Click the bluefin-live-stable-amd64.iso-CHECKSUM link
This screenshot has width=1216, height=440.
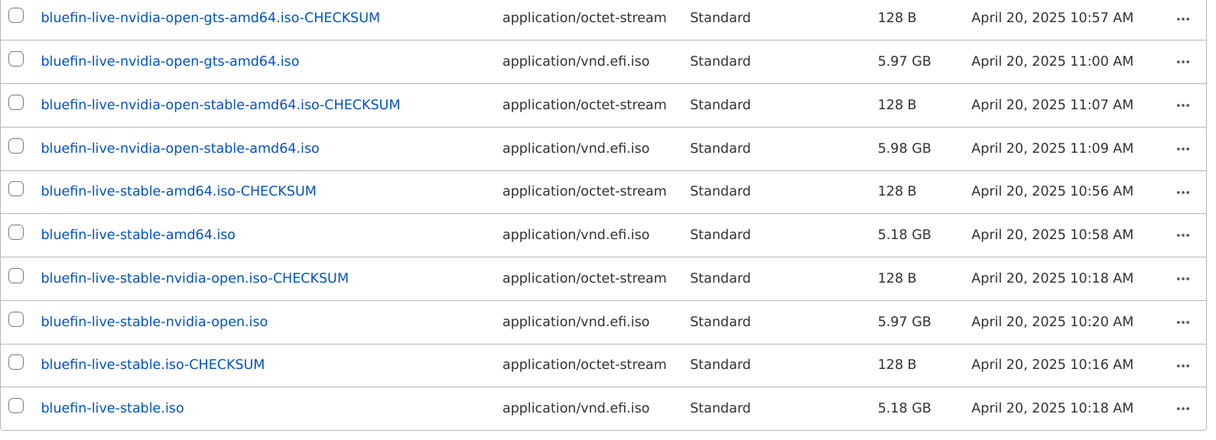pyautogui.click(x=178, y=191)
